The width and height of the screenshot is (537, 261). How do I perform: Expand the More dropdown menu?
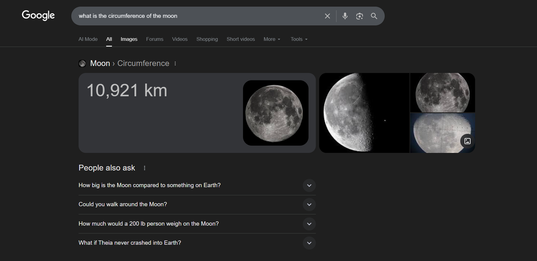[x=272, y=39]
